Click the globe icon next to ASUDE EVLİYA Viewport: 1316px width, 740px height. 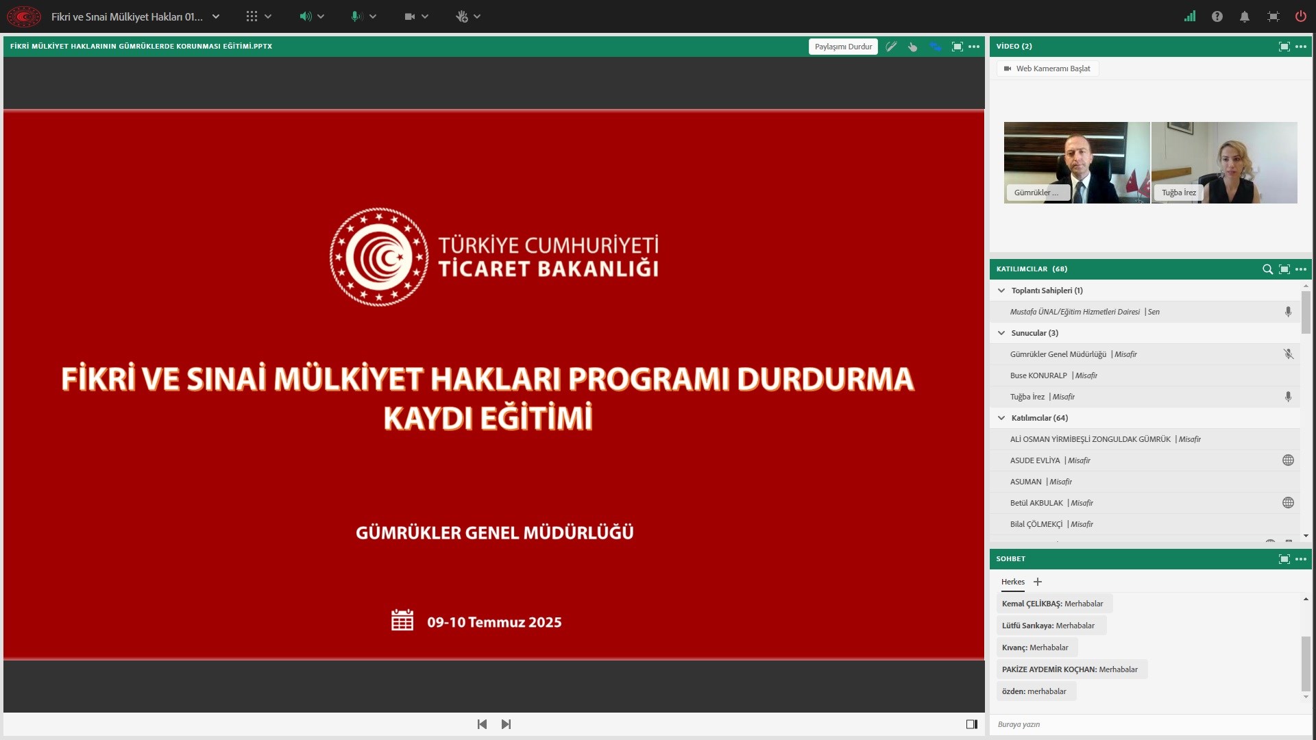[1288, 460]
